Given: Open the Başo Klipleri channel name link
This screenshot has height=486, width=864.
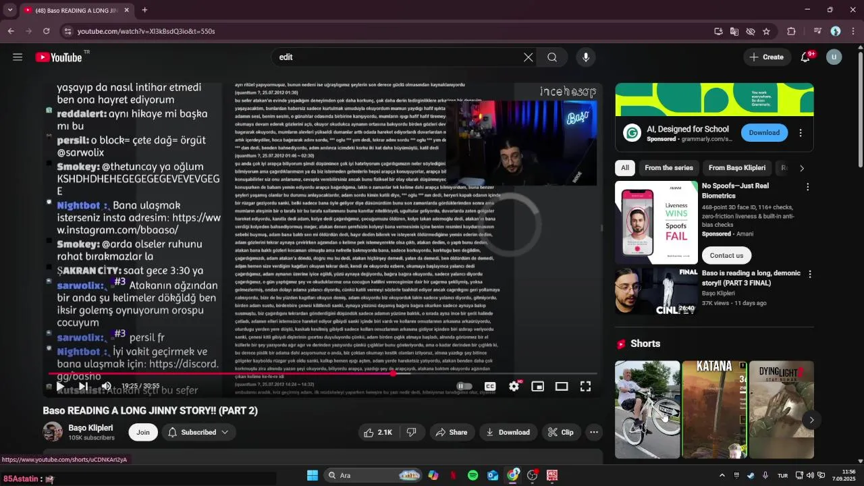Looking at the screenshot, I should point(90,428).
